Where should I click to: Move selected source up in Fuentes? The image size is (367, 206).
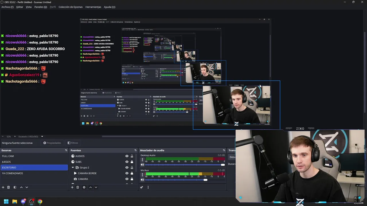click(90, 187)
